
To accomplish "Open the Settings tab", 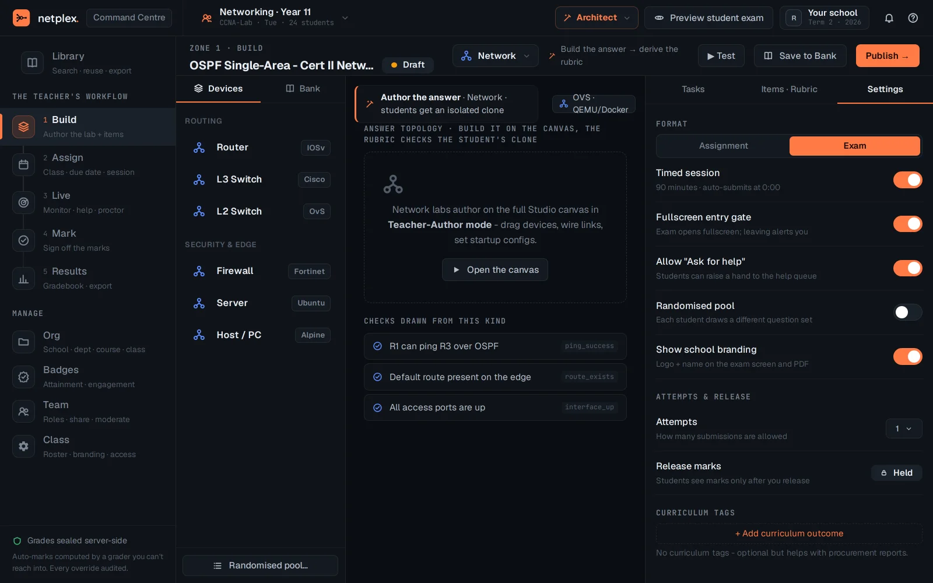I will (x=885, y=89).
